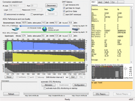The height and width of the screenshot is (101, 135).
Task: Toggle get Data for Graph checkbox
Action: [64, 8]
